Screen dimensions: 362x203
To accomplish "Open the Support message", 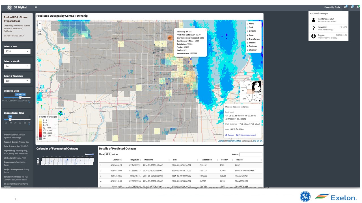I will (x=328, y=36).
